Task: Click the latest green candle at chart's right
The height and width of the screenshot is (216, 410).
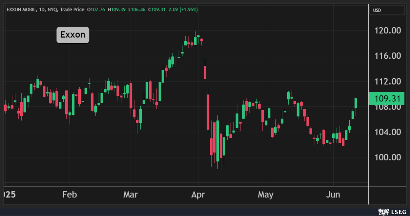Action: [x=356, y=103]
